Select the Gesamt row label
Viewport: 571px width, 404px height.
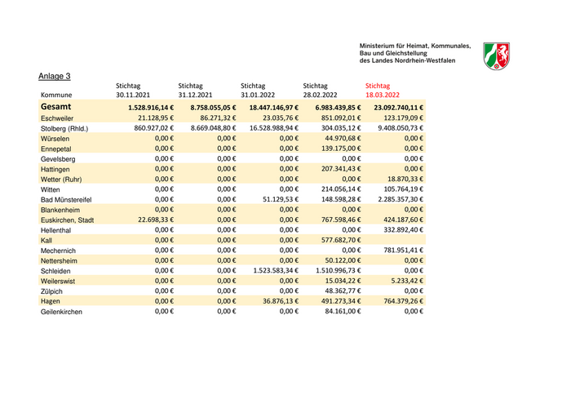tap(56, 107)
